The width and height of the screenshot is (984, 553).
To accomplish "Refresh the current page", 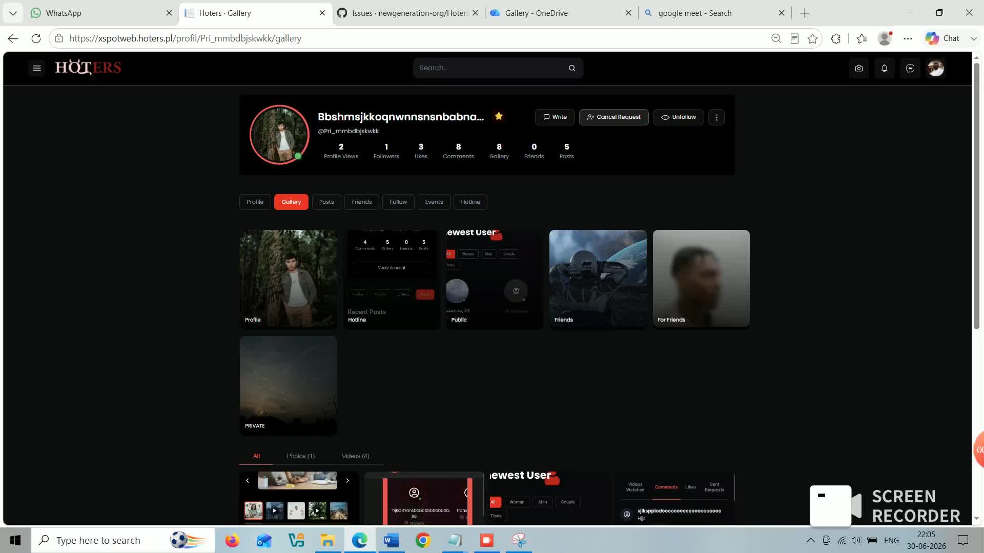I will pos(36,38).
